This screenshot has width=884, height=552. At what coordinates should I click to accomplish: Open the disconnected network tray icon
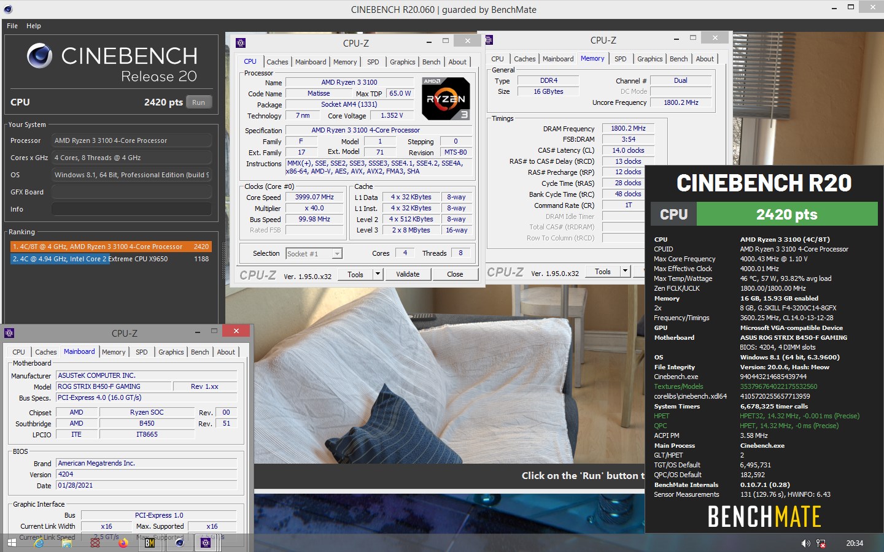coord(821,543)
